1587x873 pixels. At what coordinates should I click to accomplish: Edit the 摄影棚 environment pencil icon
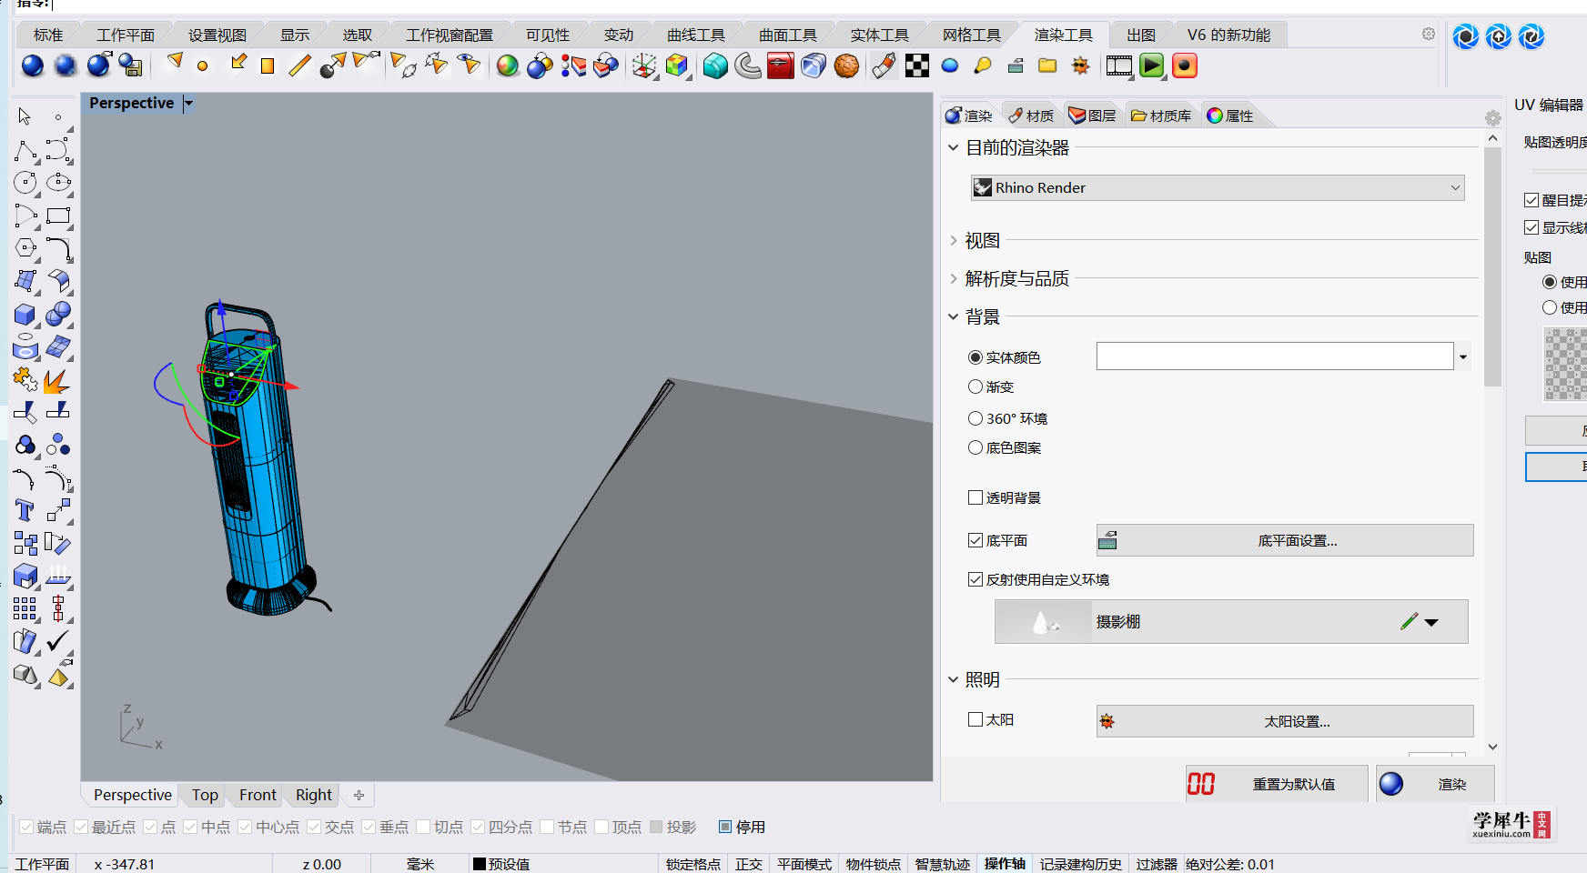tap(1409, 621)
